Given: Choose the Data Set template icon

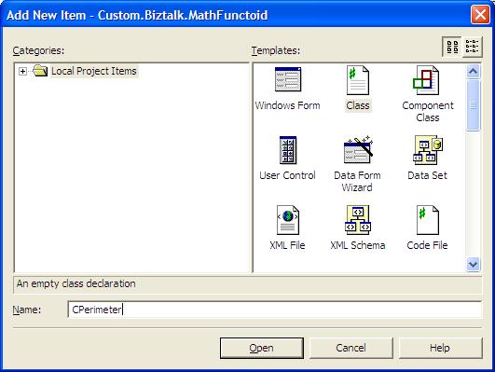Looking at the screenshot, I should point(428,150).
